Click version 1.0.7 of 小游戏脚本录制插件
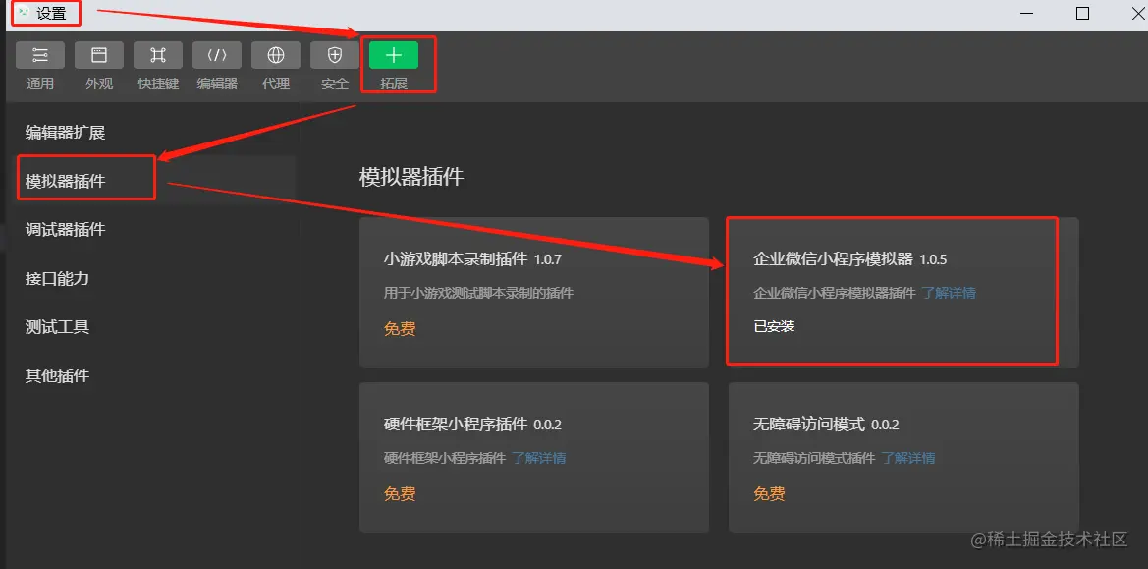This screenshot has height=569, width=1148. pos(548,259)
